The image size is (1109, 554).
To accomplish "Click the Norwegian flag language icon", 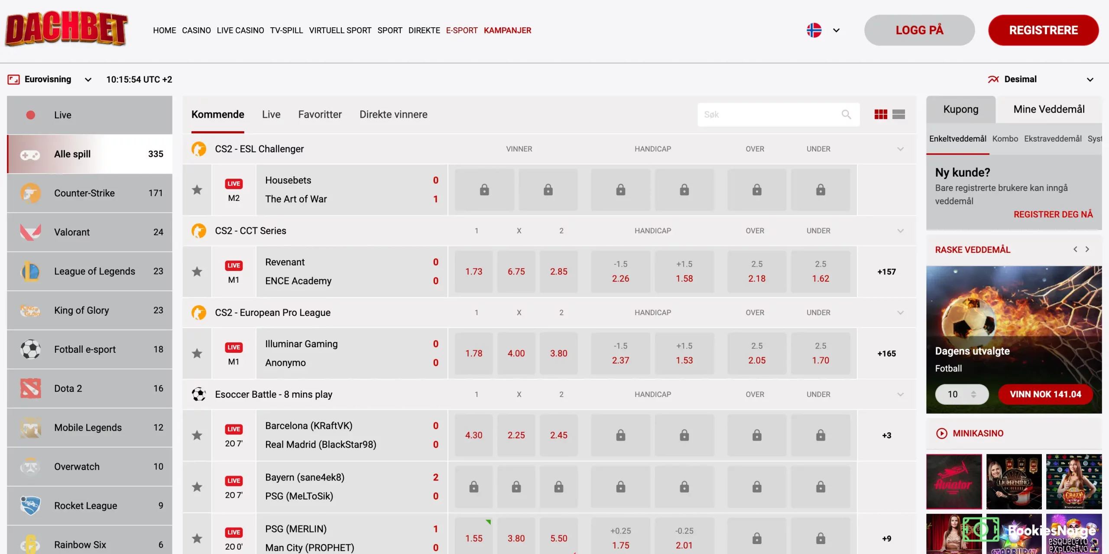I will [x=814, y=30].
